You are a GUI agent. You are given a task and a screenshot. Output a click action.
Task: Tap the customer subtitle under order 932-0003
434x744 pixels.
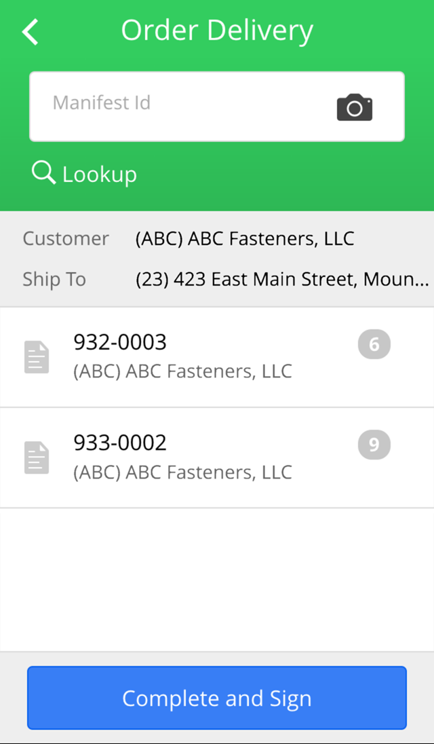coord(182,371)
